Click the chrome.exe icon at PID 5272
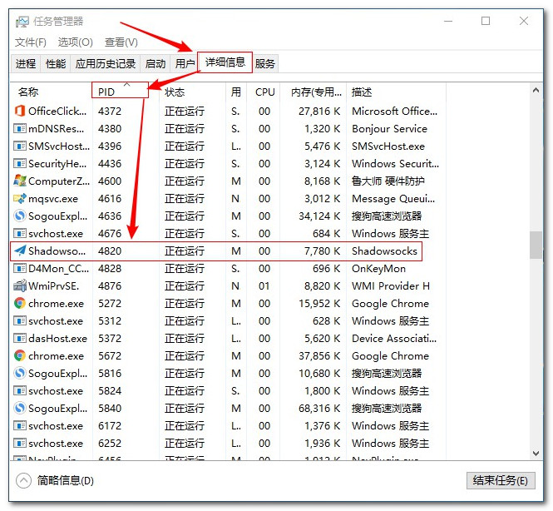This screenshot has width=553, height=511. [x=20, y=303]
